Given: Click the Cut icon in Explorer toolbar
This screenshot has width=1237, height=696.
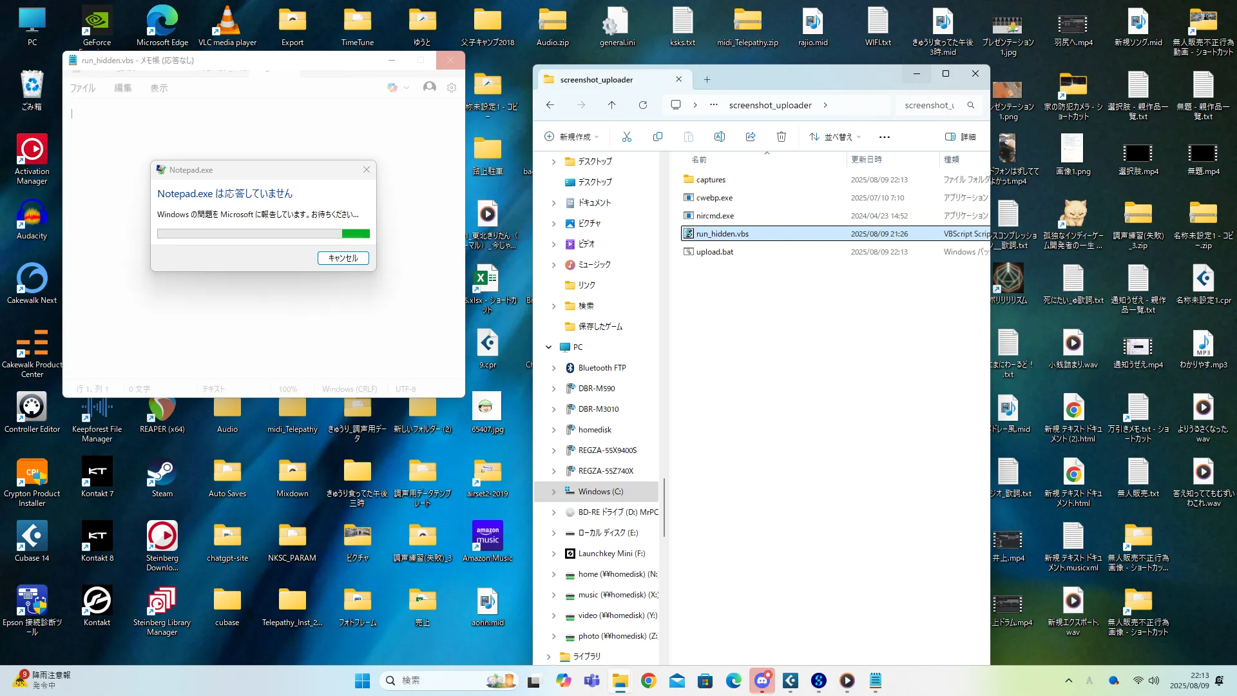Looking at the screenshot, I should pos(626,137).
